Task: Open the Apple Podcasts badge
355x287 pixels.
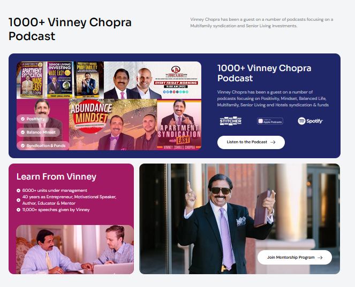Action: [270, 121]
